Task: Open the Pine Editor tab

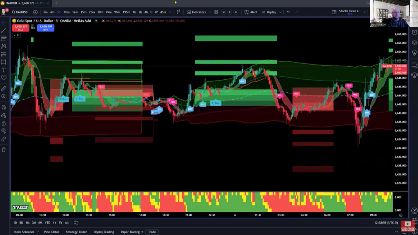Action: point(51,232)
